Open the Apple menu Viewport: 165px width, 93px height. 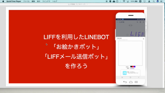[3, 1]
